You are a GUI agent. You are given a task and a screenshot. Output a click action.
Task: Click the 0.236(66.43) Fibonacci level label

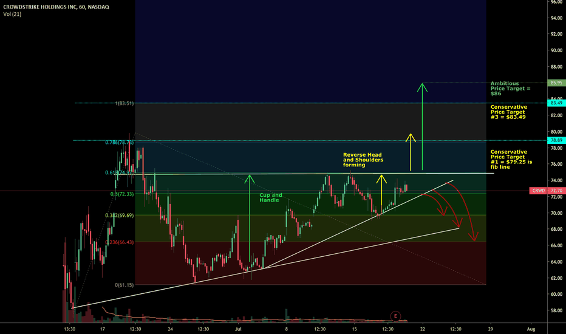[120, 242]
